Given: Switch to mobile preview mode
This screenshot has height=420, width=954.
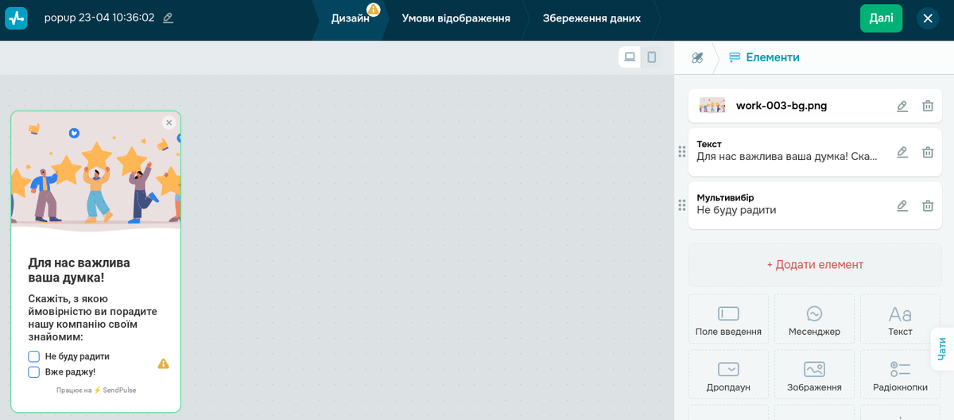Looking at the screenshot, I should point(652,57).
